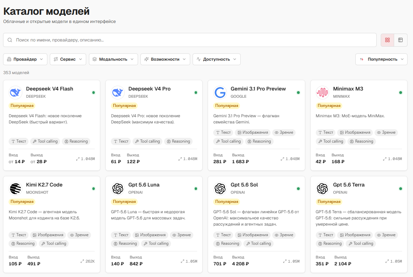Click the Каталог моделей page heading
The image size is (413, 277).
pyautogui.click(x=46, y=11)
